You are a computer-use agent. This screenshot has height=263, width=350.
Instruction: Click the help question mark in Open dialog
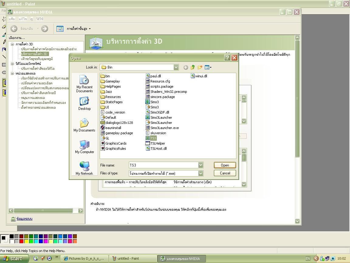tap(227, 58)
